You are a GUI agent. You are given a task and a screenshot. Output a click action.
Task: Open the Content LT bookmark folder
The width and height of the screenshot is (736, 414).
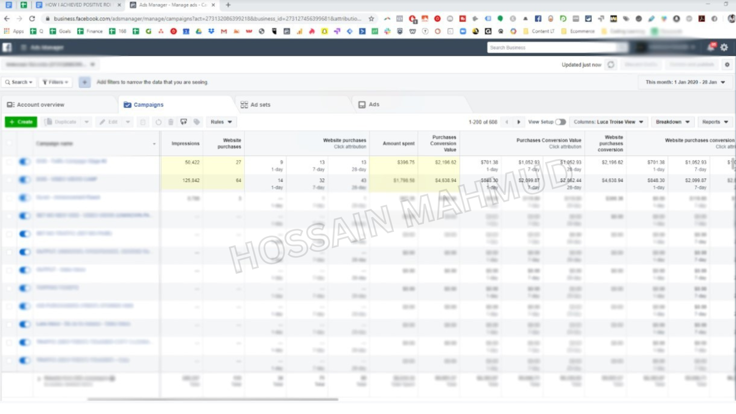point(539,31)
